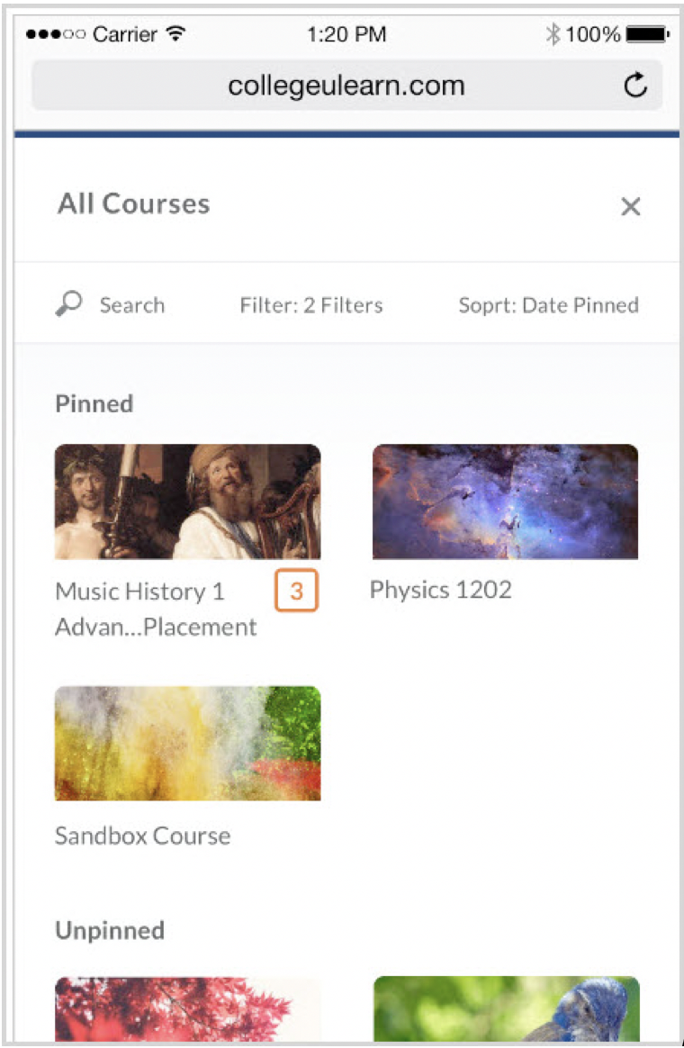Screen dimensions: 684x1048
Task: Open the Sandbox Course colorful thumbnail
Action: [x=187, y=743]
